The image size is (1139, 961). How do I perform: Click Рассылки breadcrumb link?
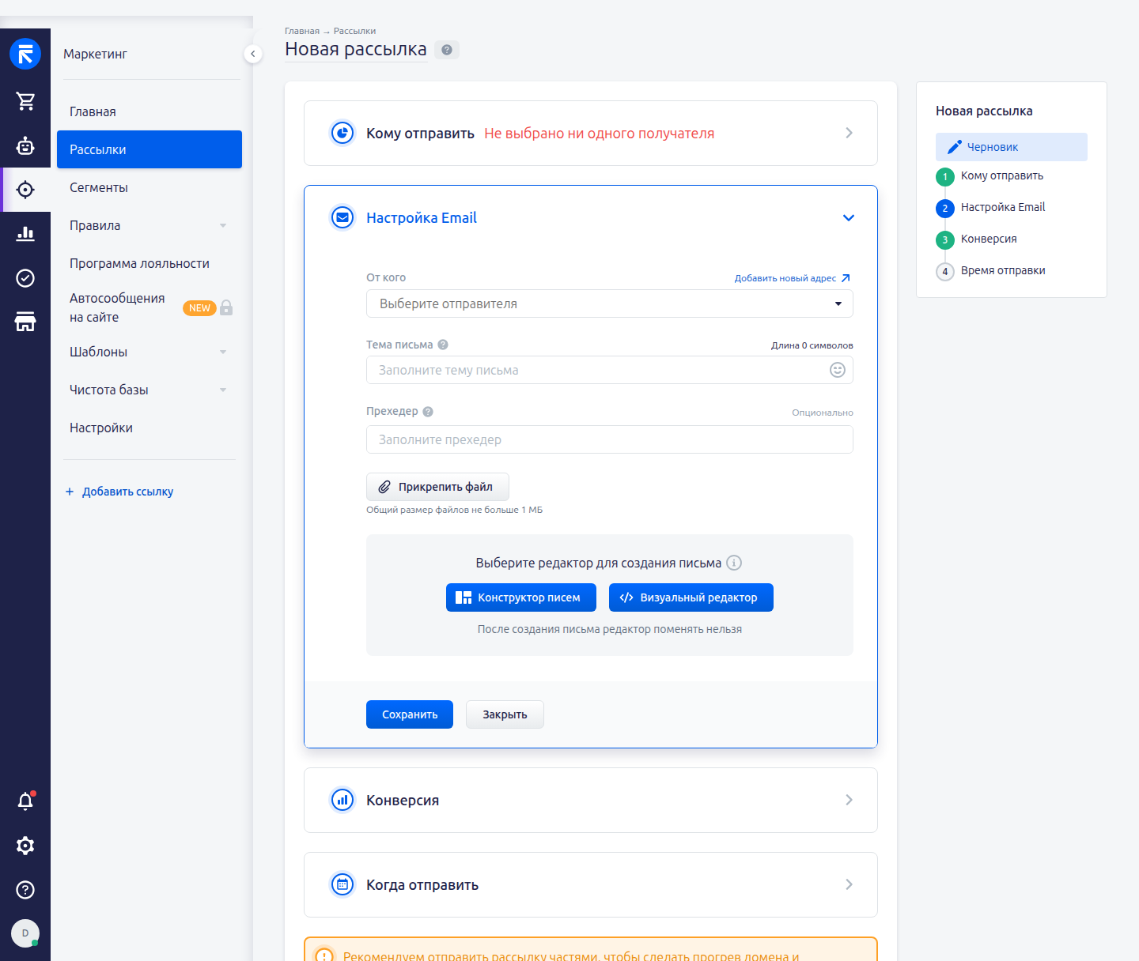[354, 31]
